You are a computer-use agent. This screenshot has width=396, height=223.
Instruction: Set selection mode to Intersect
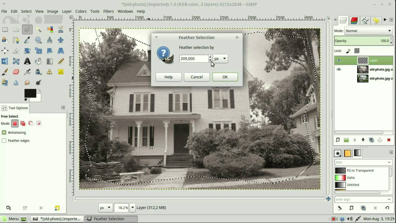[39, 123]
